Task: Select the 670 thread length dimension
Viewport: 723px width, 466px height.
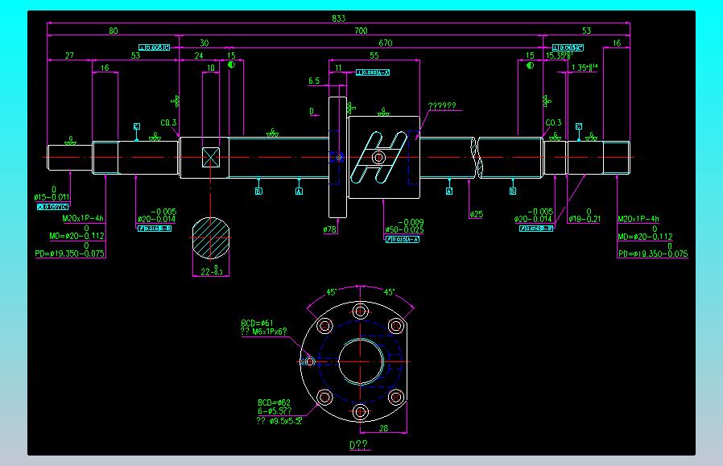Action: point(385,43)
